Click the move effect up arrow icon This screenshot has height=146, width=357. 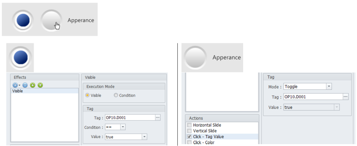coord(40,85)
